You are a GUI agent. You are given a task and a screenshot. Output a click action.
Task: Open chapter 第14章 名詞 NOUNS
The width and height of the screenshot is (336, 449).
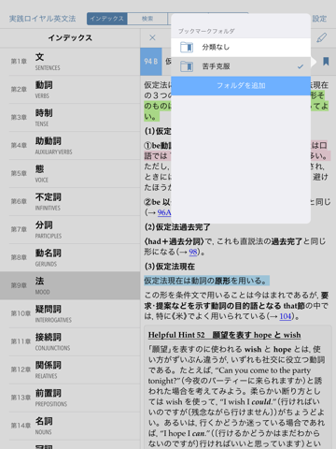[x=70, y=426]
